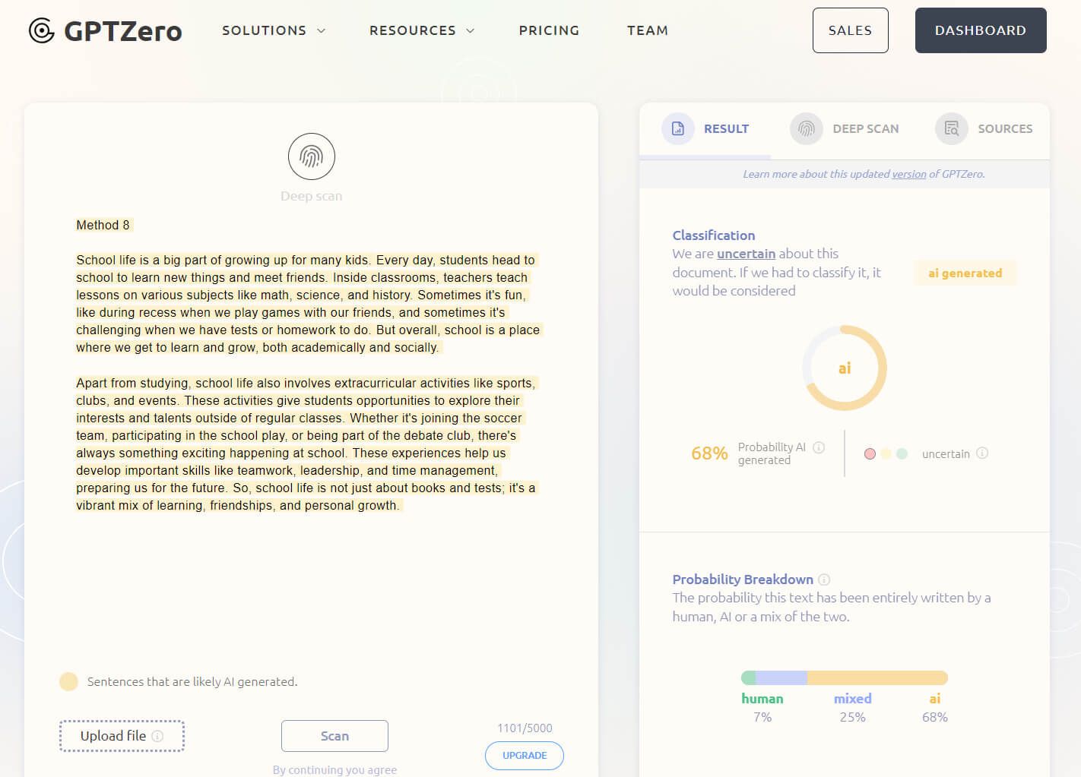Open the Probability AI generated info tooltip

click(x=819, y=447)
